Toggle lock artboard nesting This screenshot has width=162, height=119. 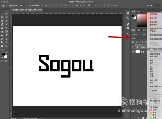tap(146, 42)
